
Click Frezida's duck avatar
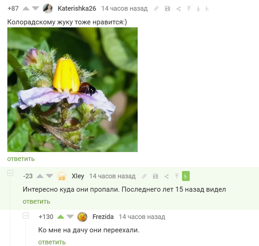pyautogui.click(x=82, y=217)
